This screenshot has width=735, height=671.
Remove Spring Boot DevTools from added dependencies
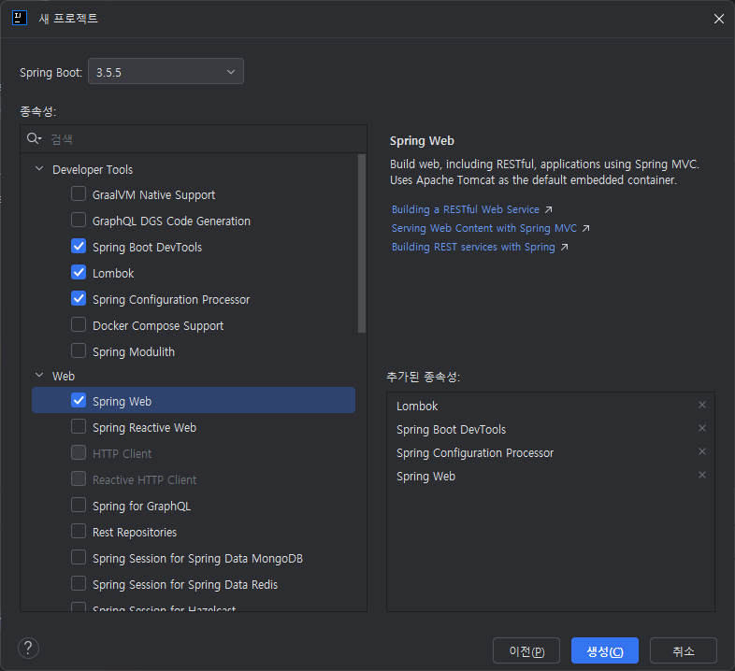pos(701,428)
